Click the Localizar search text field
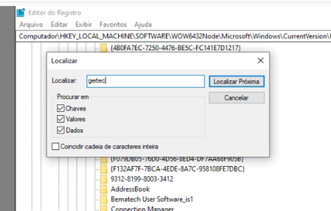The image size is (331, 211). point(145,81)
